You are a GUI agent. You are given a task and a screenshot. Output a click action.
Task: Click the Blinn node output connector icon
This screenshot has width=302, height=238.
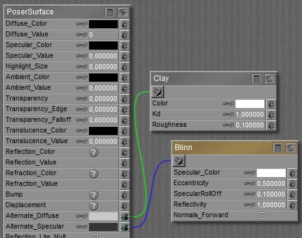(x=179, y=161)
